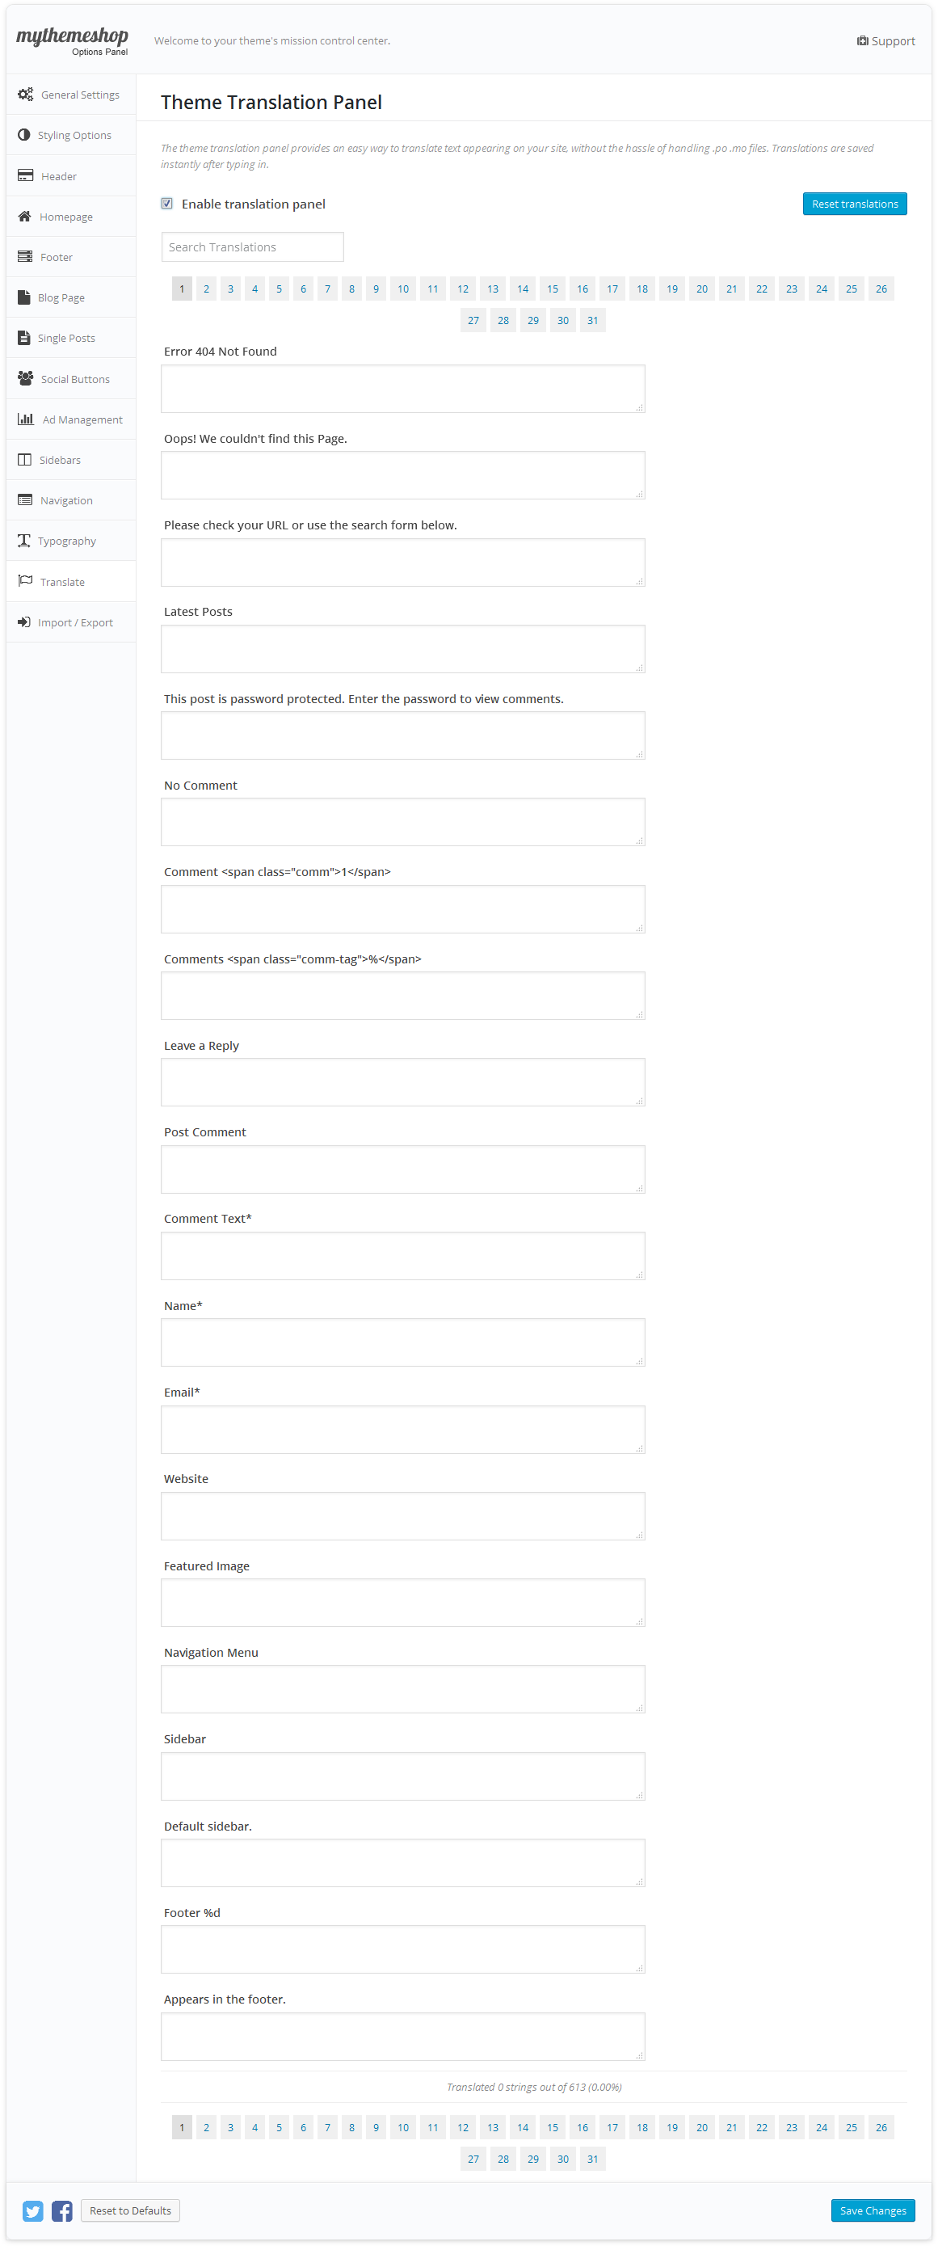Click the Import / Export arrow icon
The width and height of the screenshot is (938, 2246).
point(23,622)
